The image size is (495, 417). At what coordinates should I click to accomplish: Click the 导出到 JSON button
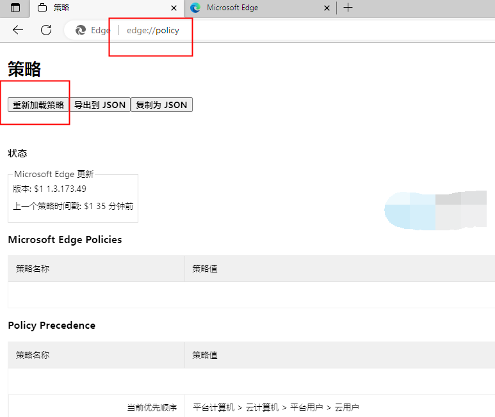(x=100, y=105)
